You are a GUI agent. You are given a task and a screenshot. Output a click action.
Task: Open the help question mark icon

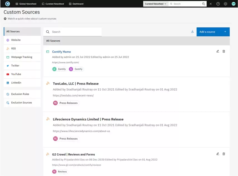(x=218, y=4)
